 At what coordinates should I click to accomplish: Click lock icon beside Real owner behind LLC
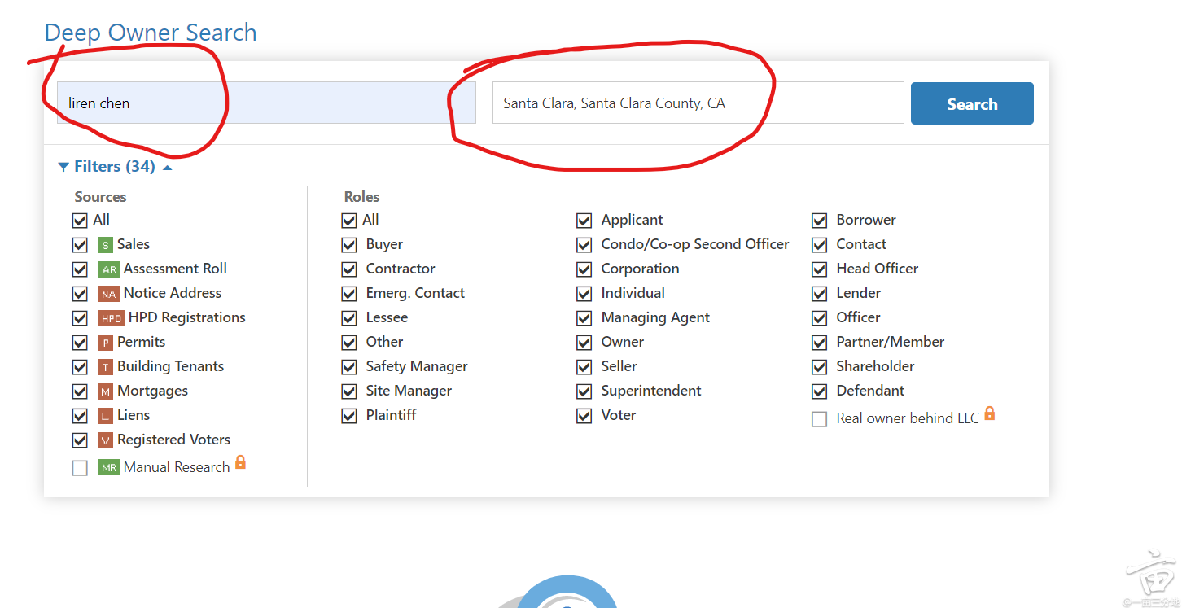[990, 413]
